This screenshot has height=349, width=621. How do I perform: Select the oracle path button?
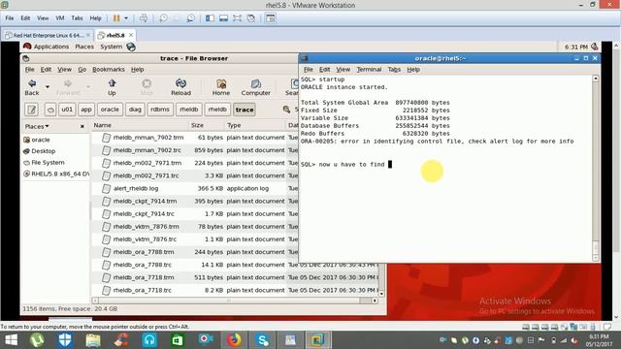(x=110, y=110)
